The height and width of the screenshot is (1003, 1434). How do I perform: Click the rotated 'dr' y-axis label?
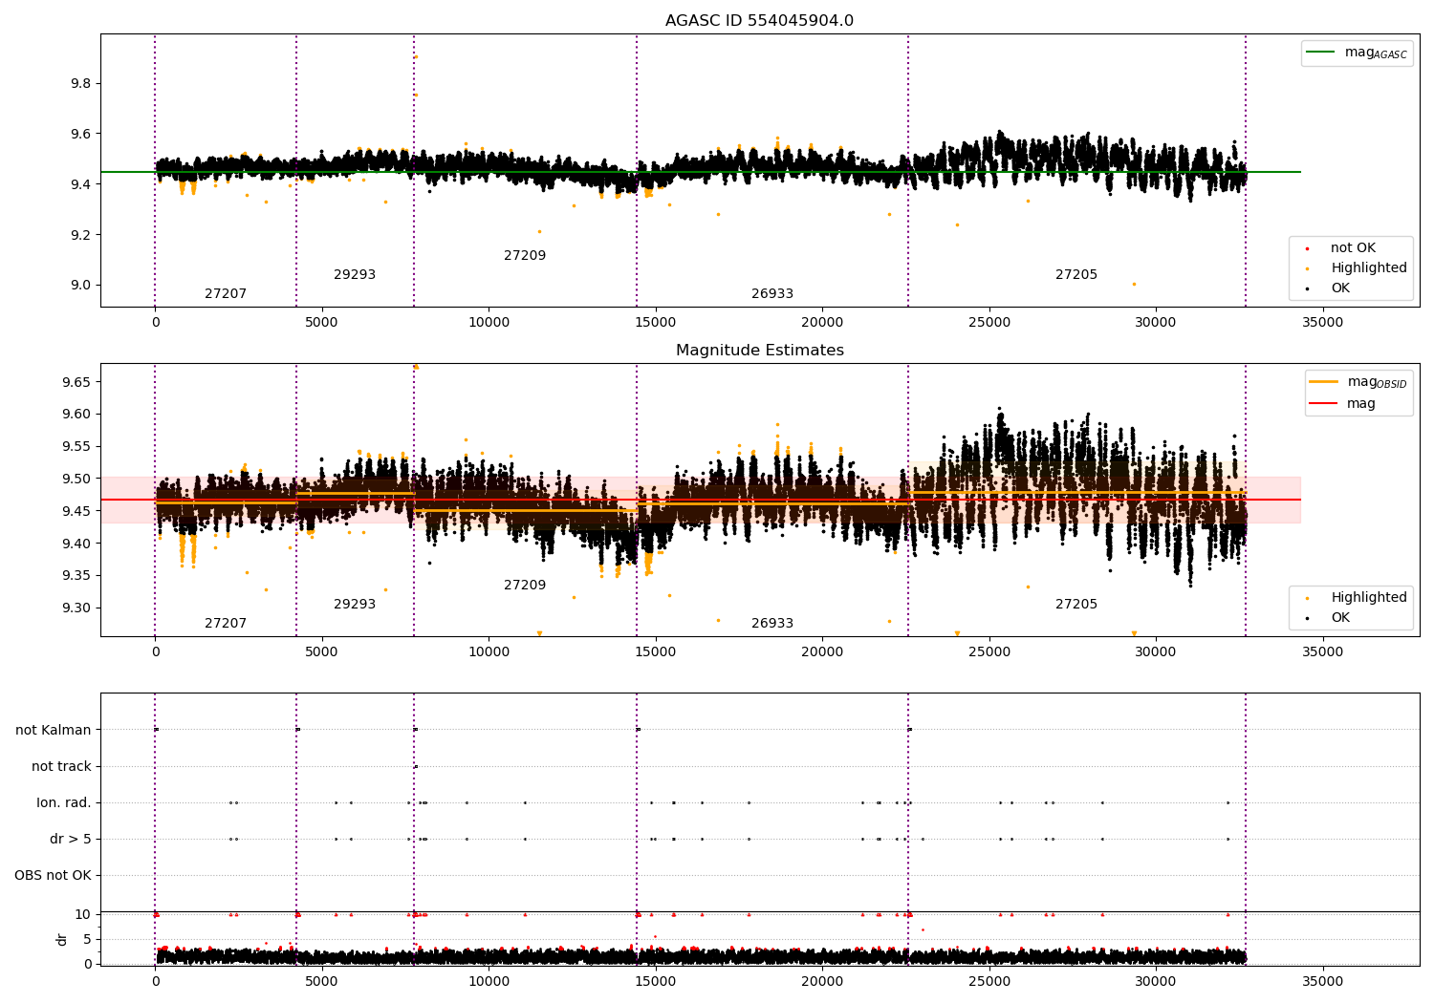point(62,939)
